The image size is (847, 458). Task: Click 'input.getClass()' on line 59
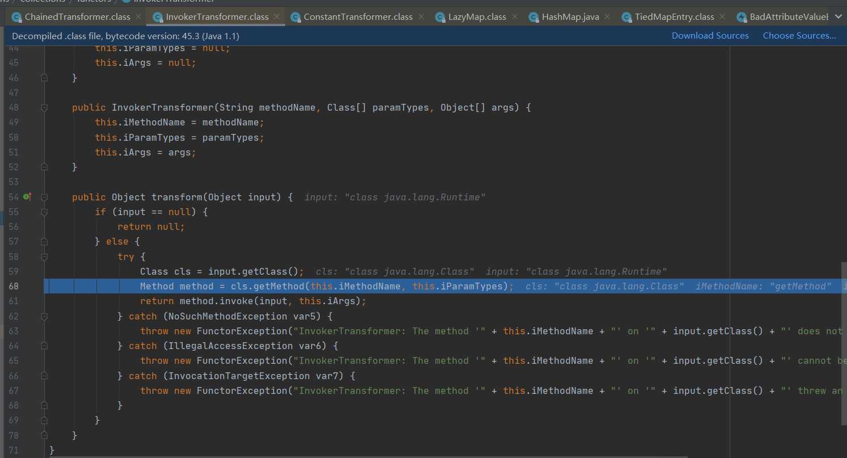(x=253, y=271)
